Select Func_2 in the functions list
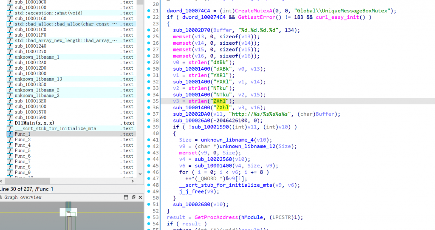This screenshot has height=230, width=435. (71, 139)
